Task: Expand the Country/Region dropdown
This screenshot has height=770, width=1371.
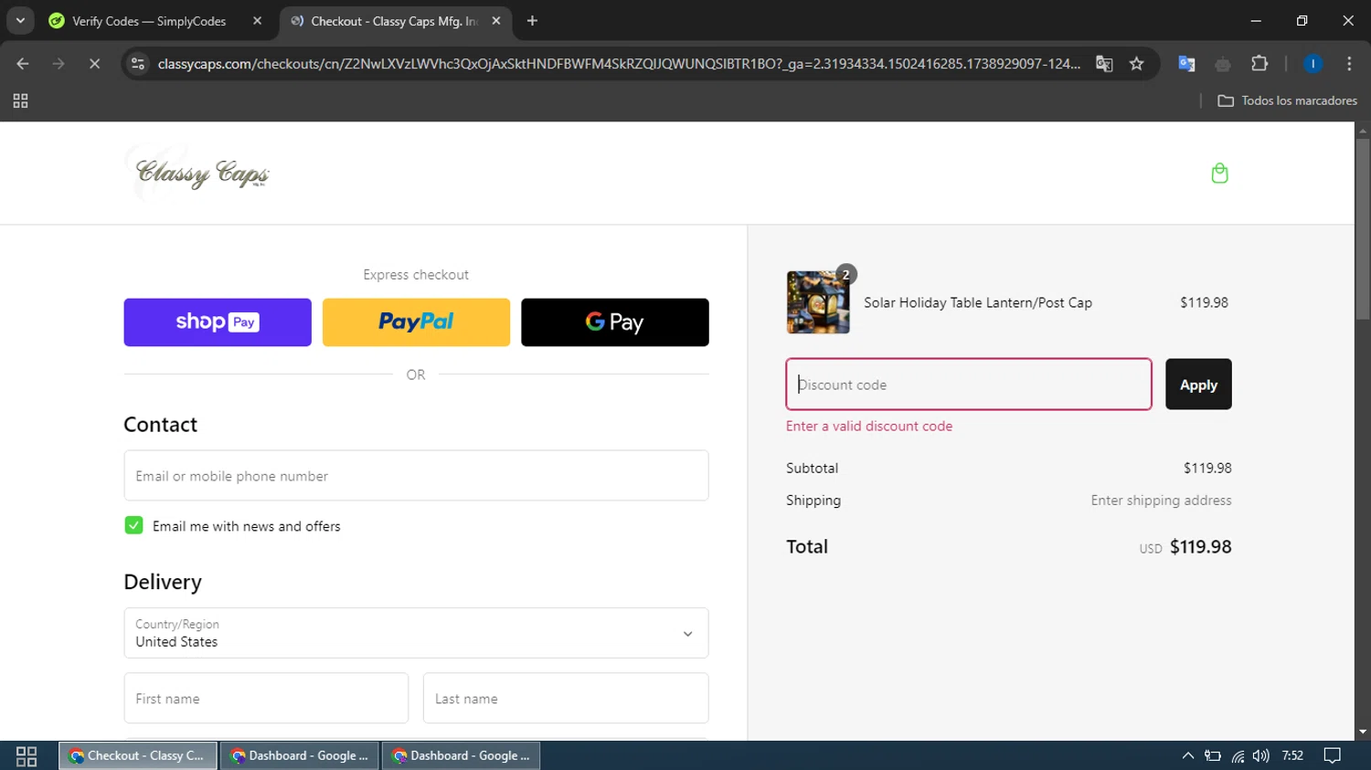Action: (416, 633)
